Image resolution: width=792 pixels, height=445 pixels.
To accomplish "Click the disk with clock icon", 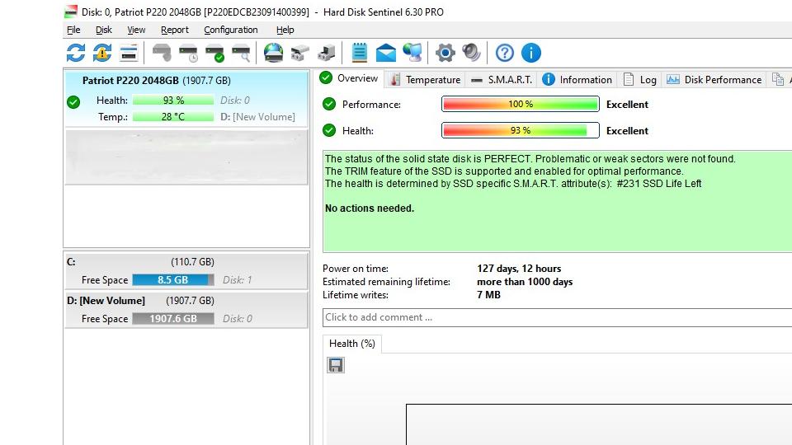I will coord(188,53).
